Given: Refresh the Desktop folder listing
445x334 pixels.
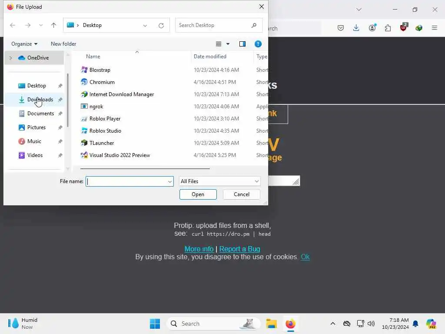Looking at the screenshot, I should (161, 26).
